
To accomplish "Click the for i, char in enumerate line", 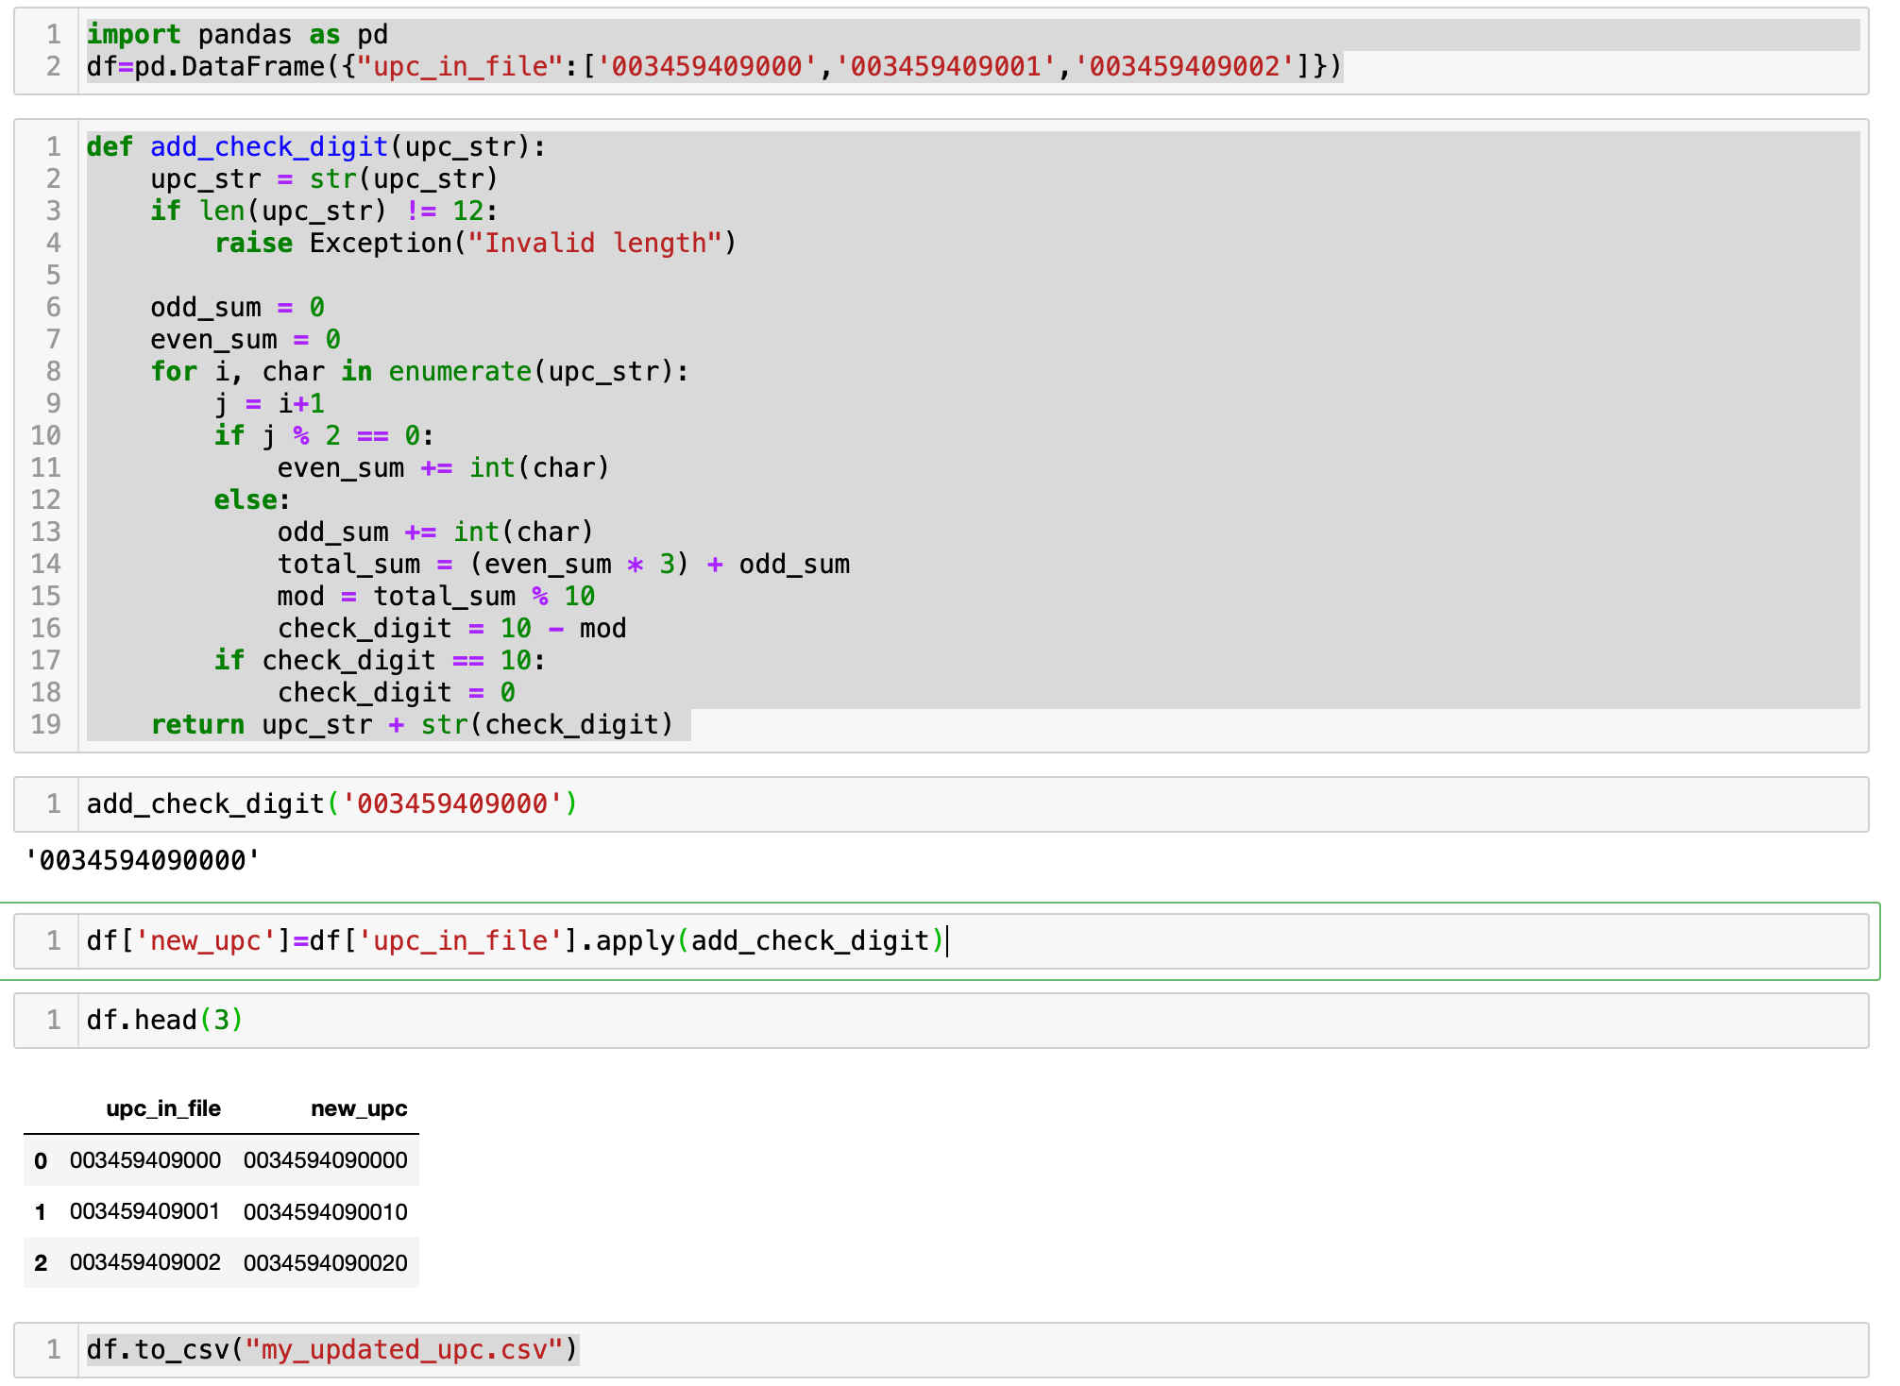I will click(419, 372).
